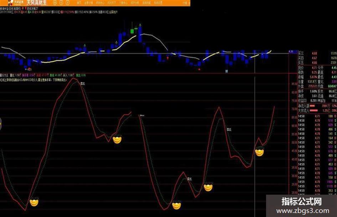
Task: Click the 涨幅 5.61% value
Action: (313, 77)
